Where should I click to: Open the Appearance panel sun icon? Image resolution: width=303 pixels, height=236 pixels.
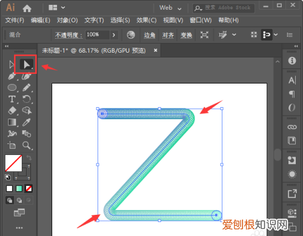coord(292,174)
